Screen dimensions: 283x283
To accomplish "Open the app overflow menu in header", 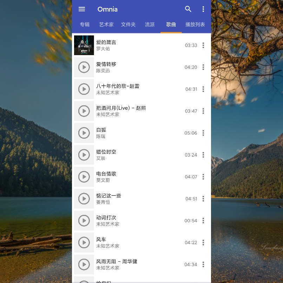I will point(203,9).
